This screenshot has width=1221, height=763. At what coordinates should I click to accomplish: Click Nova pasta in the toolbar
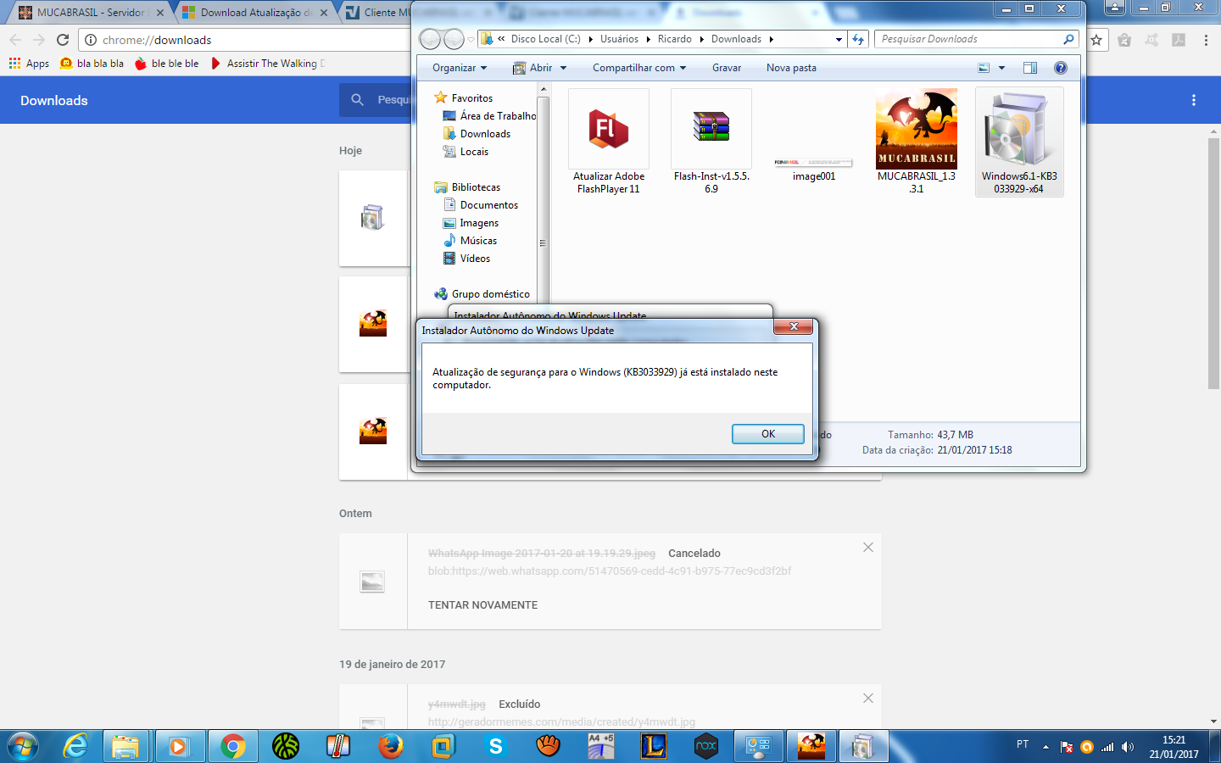click(x=791, y=68)
